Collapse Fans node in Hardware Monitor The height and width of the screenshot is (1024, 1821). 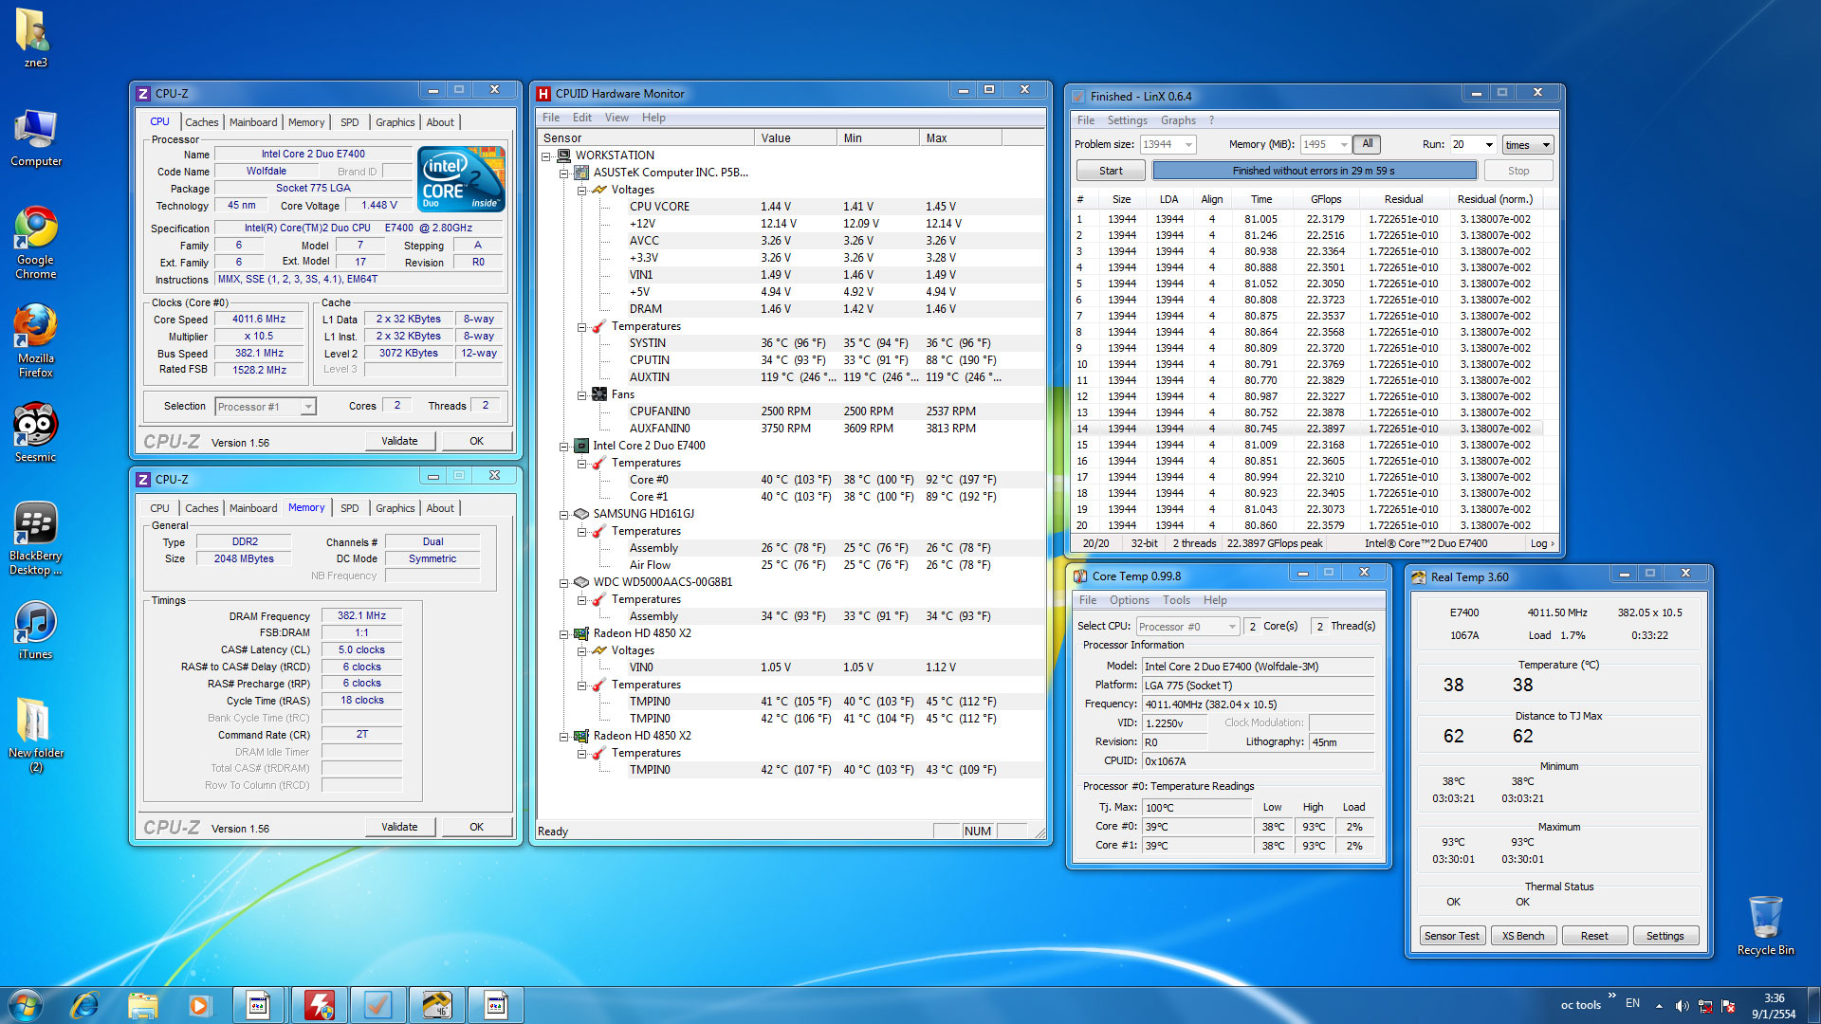tap(582, 395)
